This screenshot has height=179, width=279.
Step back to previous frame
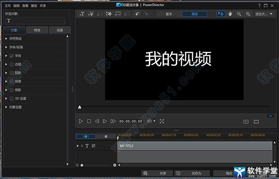pyautogui.click(x=97, y=121)
